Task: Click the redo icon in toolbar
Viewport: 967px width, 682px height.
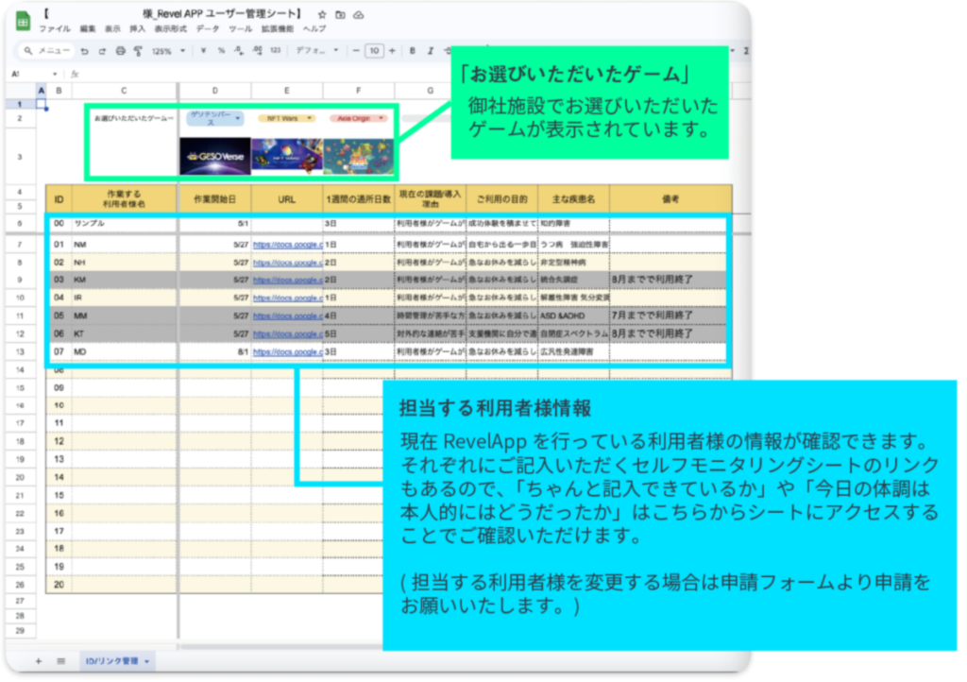Action: (x=102, y=51)
